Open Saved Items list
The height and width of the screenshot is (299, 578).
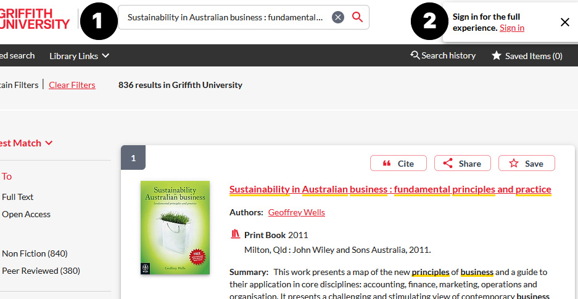coord(527,56)
